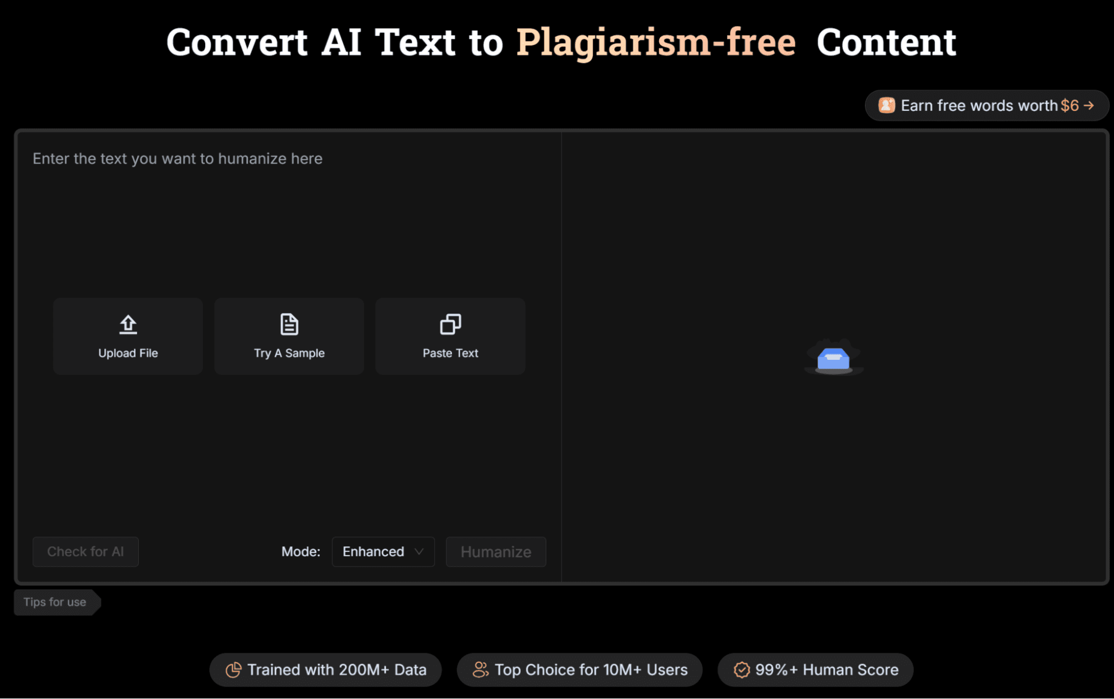
Task: Click the Paste Text label
Action: point(450,353)
